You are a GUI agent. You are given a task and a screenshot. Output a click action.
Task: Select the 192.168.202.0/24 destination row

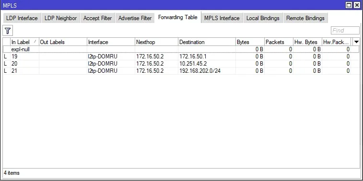(181, 71)
